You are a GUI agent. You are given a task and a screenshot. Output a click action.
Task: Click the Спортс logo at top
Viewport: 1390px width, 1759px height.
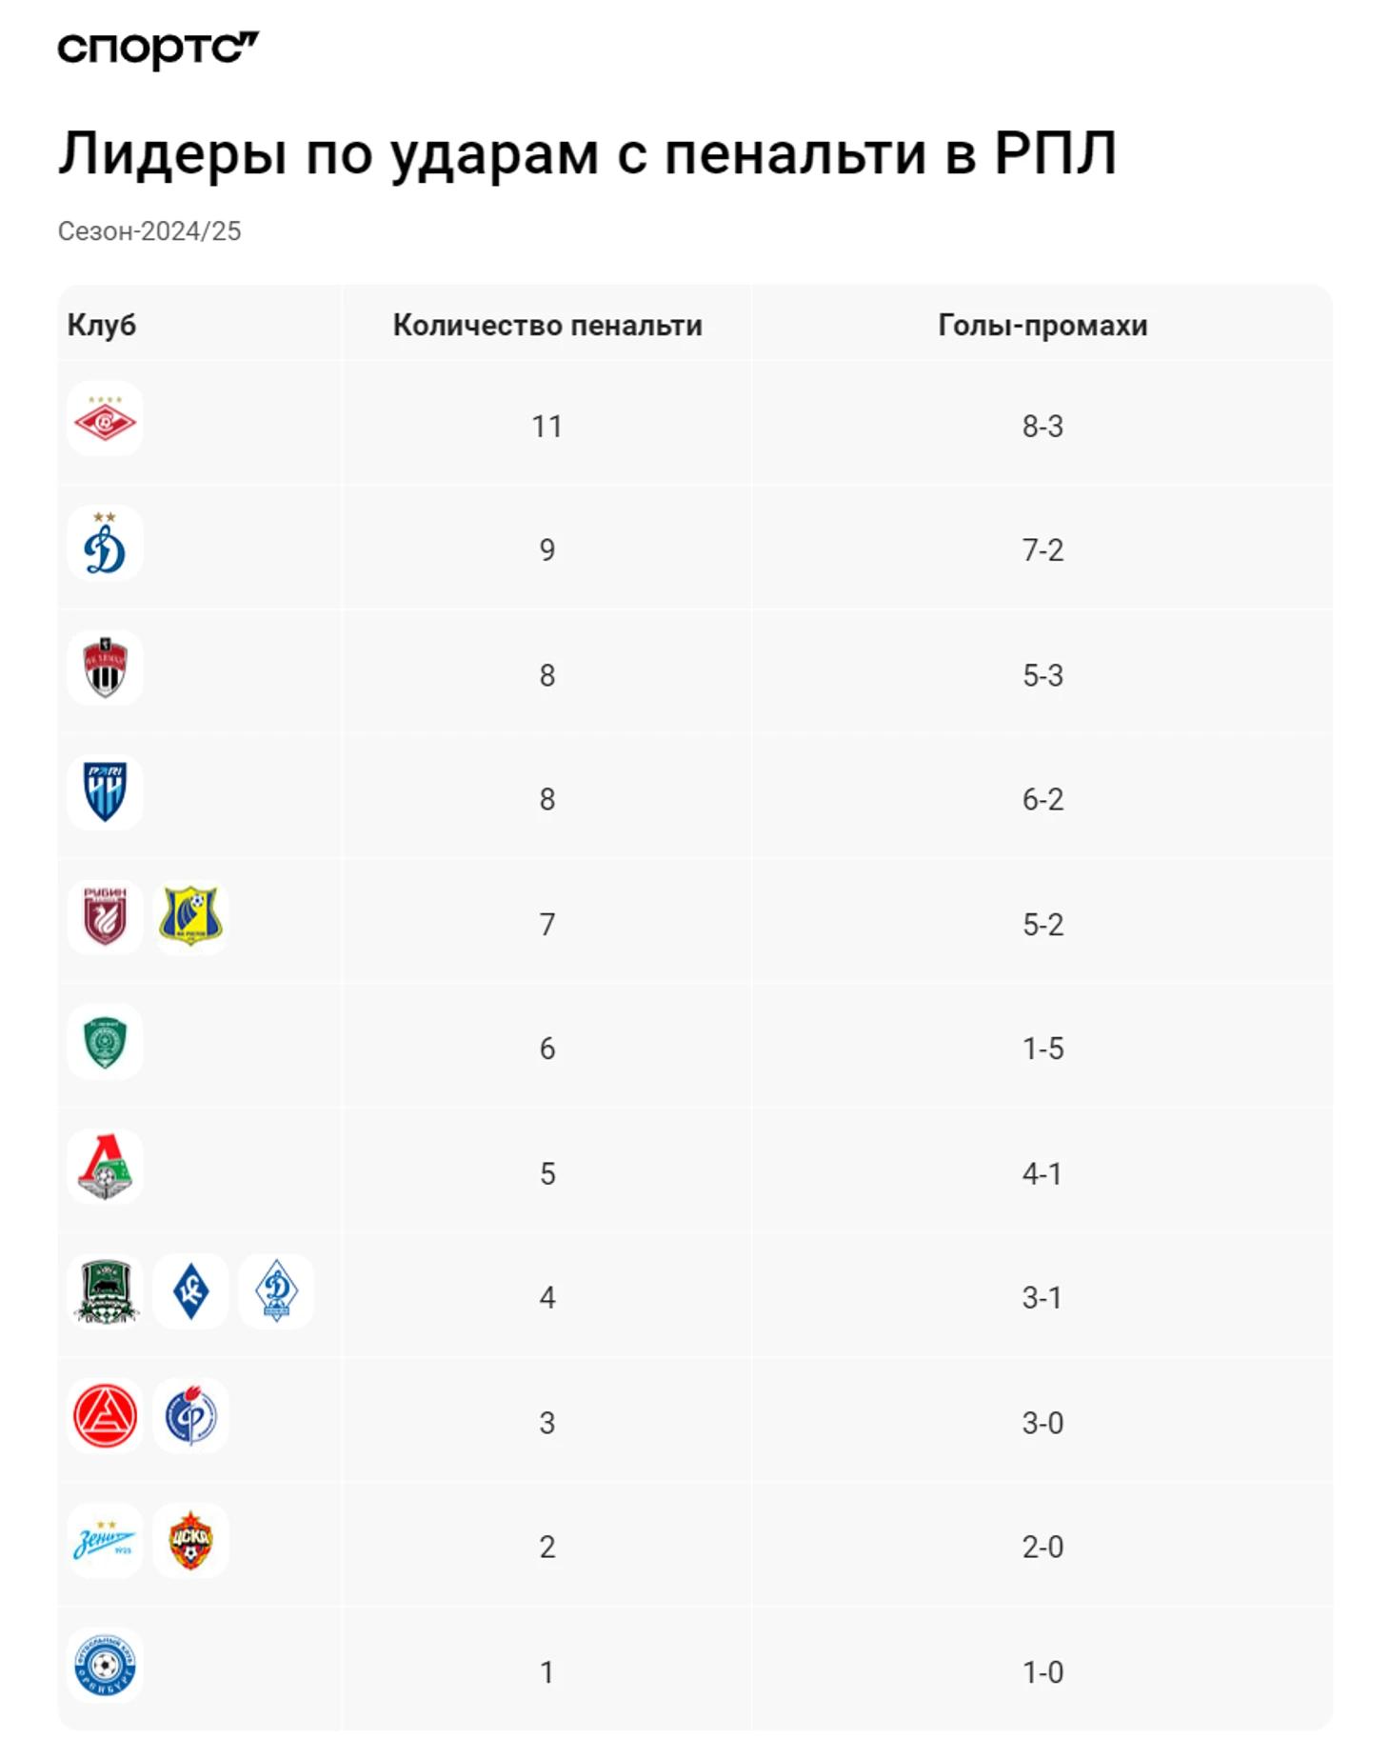(x=157, y=49)
